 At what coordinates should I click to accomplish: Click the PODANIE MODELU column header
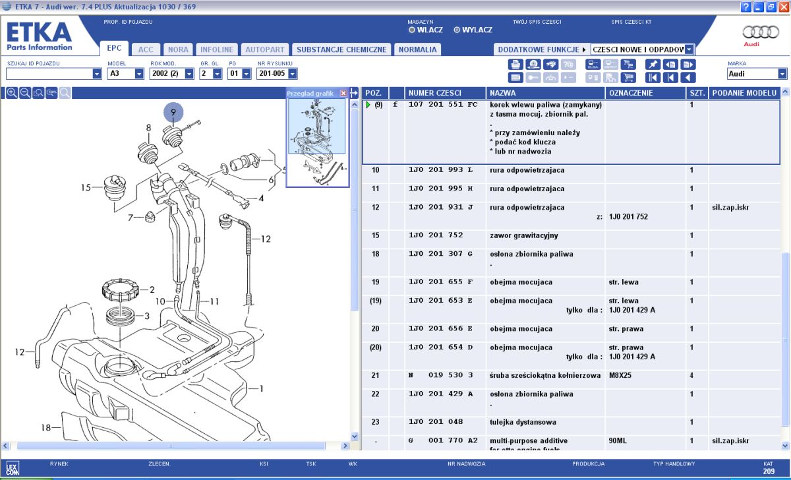coord(745,93)
